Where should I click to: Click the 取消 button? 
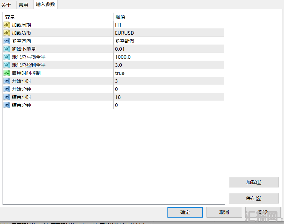coord(224,212)
